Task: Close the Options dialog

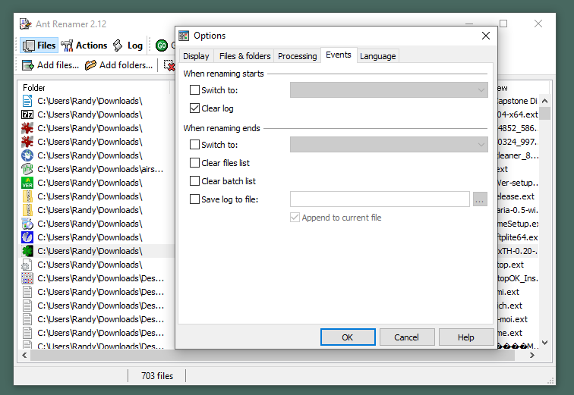Action: 486,36
